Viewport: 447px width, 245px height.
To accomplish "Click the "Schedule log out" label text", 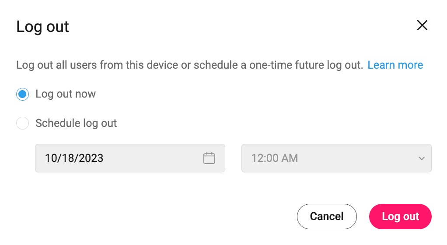I will [x=76, y=123].
